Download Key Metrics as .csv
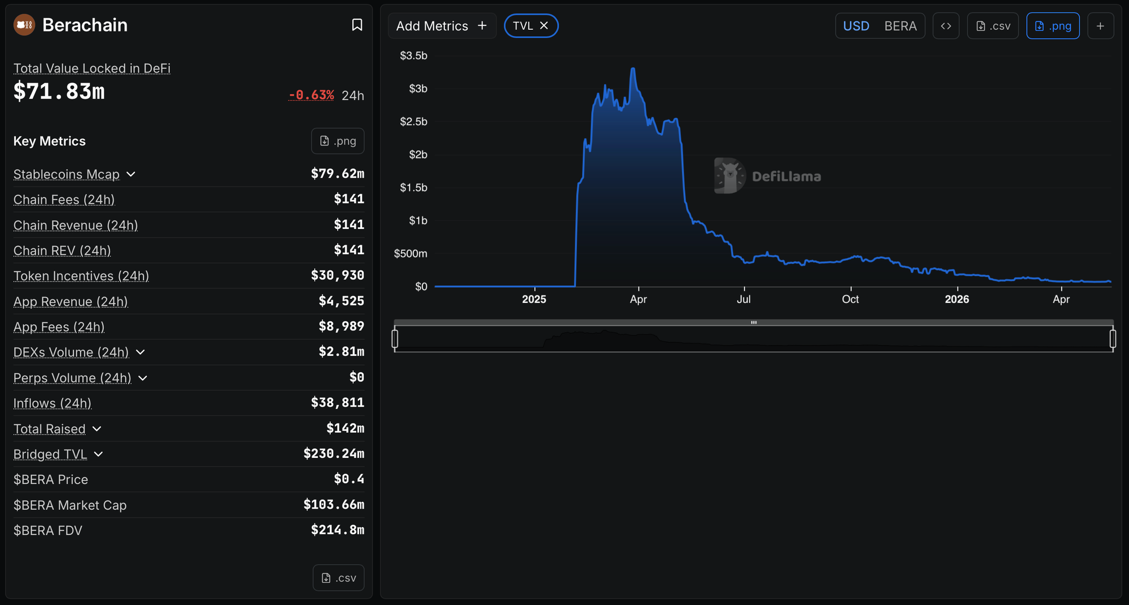 pos(339,578)
